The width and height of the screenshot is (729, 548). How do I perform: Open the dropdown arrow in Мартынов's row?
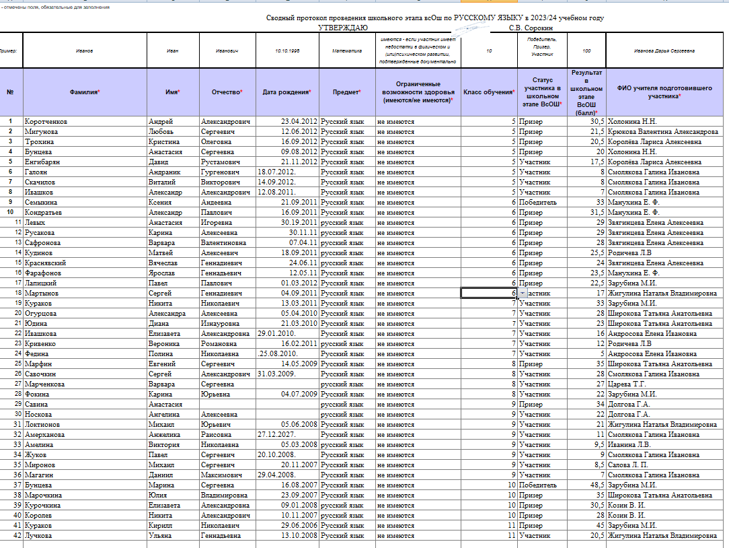click(x=523, y=294)
